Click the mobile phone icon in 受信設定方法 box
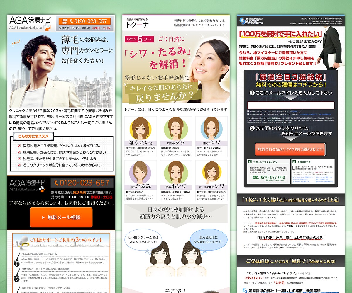Image resolution: width=352 pixels, height=293 pixels. pyautogui.click(x=294, y=168)
